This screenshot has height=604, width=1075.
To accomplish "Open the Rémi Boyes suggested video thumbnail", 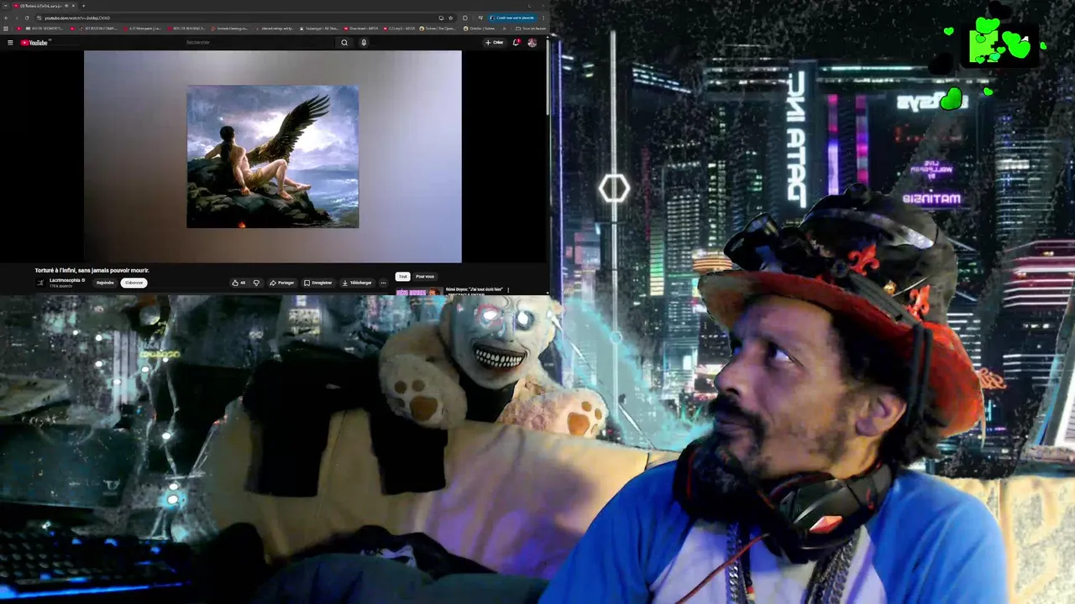I will pos(419,292).
